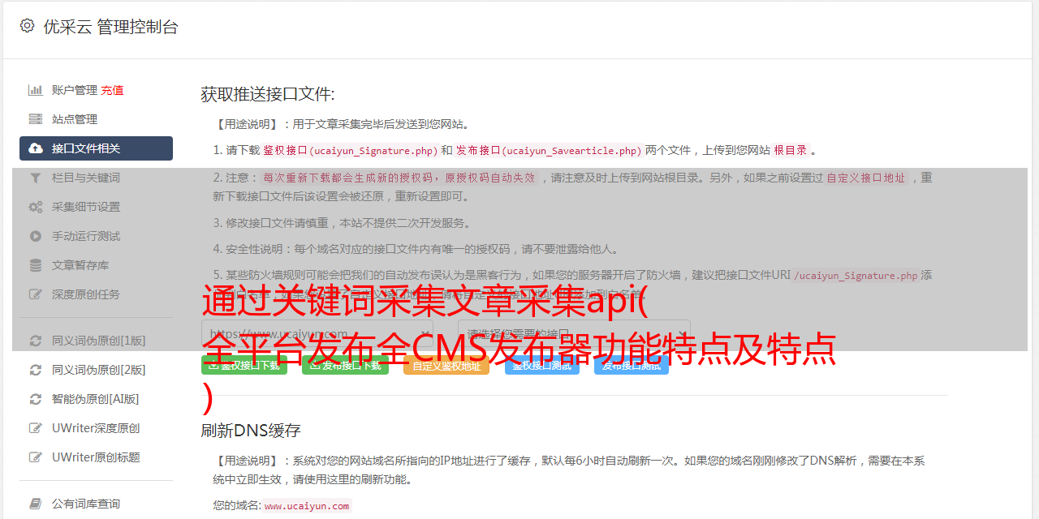Open the 文章暂存库 database icon
This screenshot has width=1039, height=519.
coord(36,265)
